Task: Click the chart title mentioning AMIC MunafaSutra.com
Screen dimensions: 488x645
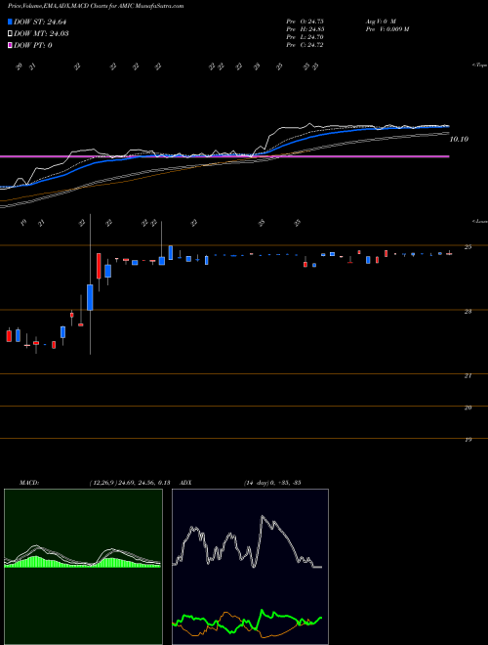Action: tap(96, 6)
